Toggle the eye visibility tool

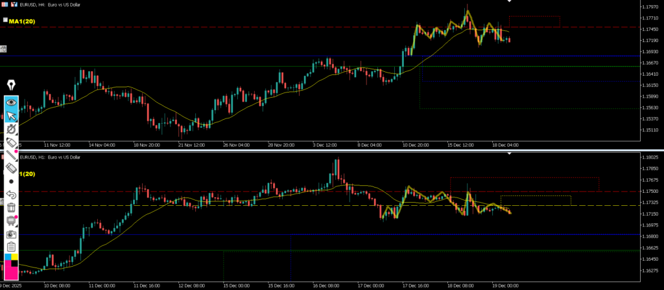coord(11,102)
